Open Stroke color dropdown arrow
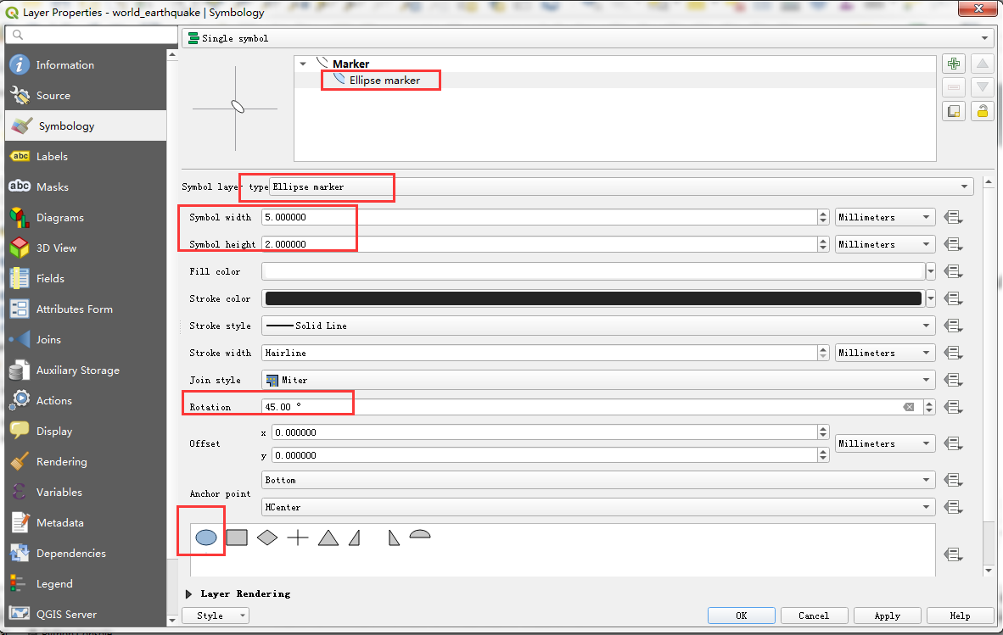 coord(931,298)
